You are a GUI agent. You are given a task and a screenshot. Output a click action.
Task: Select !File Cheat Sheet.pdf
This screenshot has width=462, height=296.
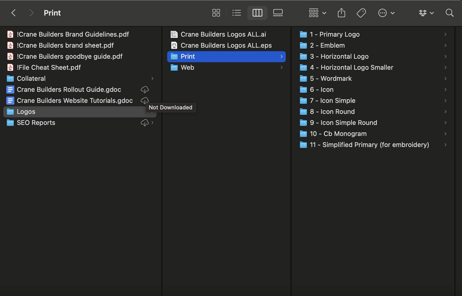pyautogui.click(x=80, y=67)
